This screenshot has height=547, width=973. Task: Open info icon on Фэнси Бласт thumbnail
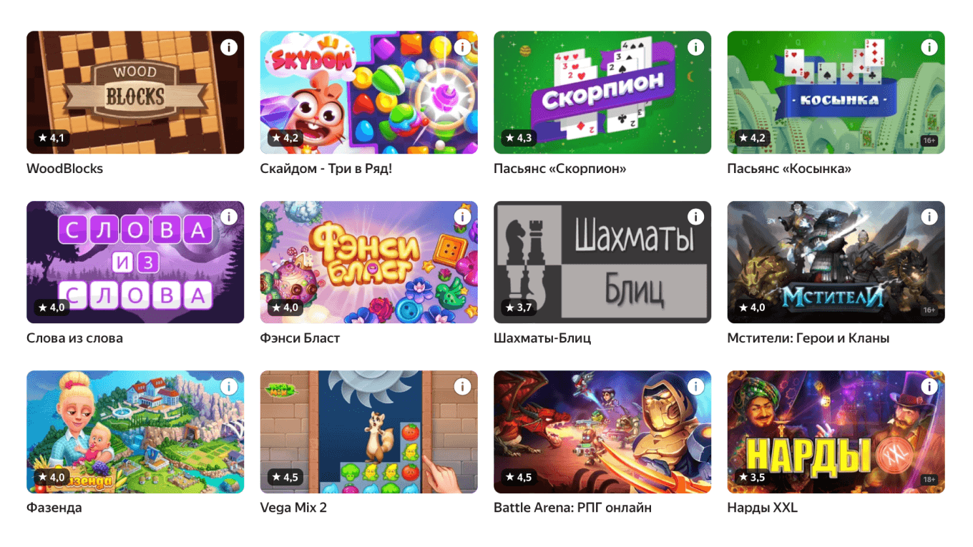tap(462, 217)
